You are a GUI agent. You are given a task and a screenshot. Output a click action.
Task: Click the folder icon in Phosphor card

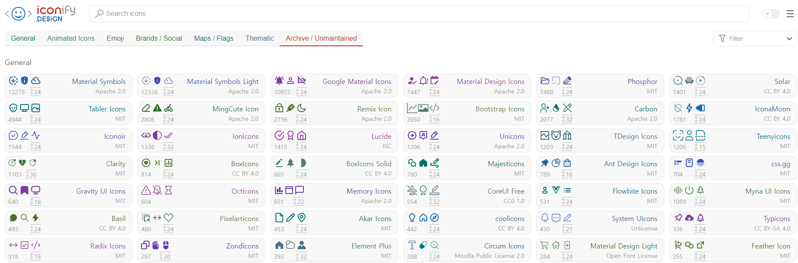[x=545, y=81]
